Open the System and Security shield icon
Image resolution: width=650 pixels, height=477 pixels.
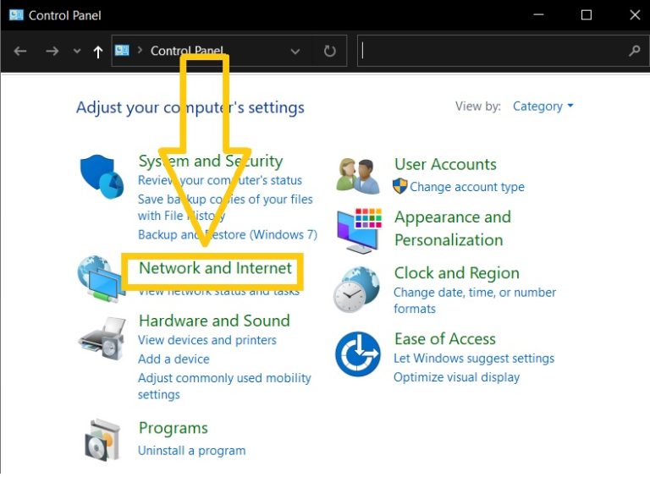pos(102,177)
